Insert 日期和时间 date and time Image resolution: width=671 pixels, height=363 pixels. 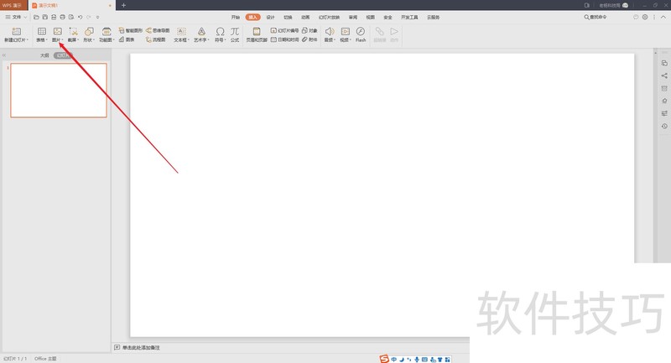point(284,39)
